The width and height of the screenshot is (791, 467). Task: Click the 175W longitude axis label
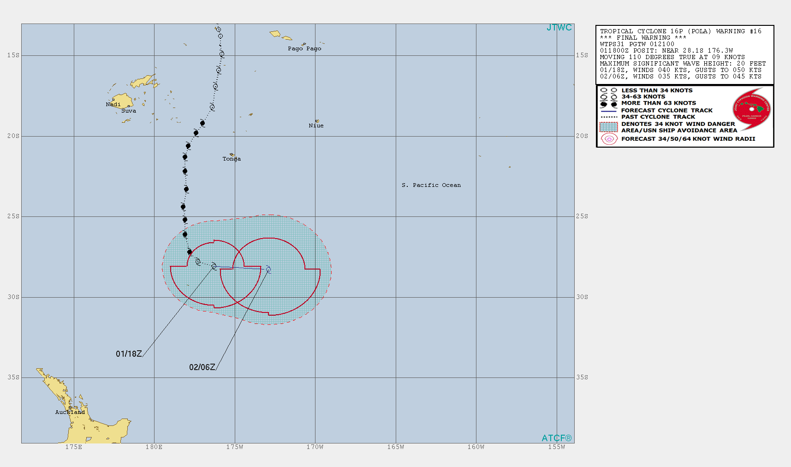click(235, 447)
